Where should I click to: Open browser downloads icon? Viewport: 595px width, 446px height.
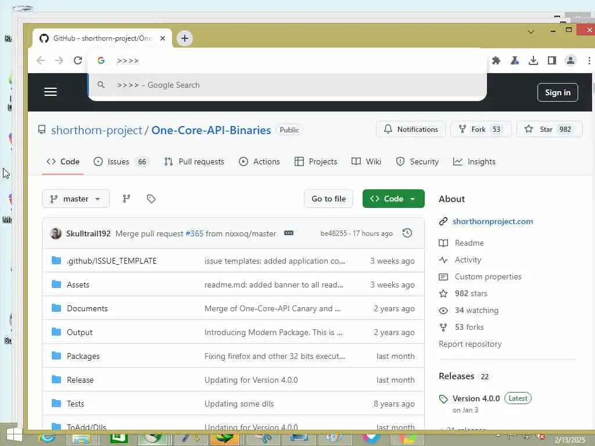pos(533,60)
